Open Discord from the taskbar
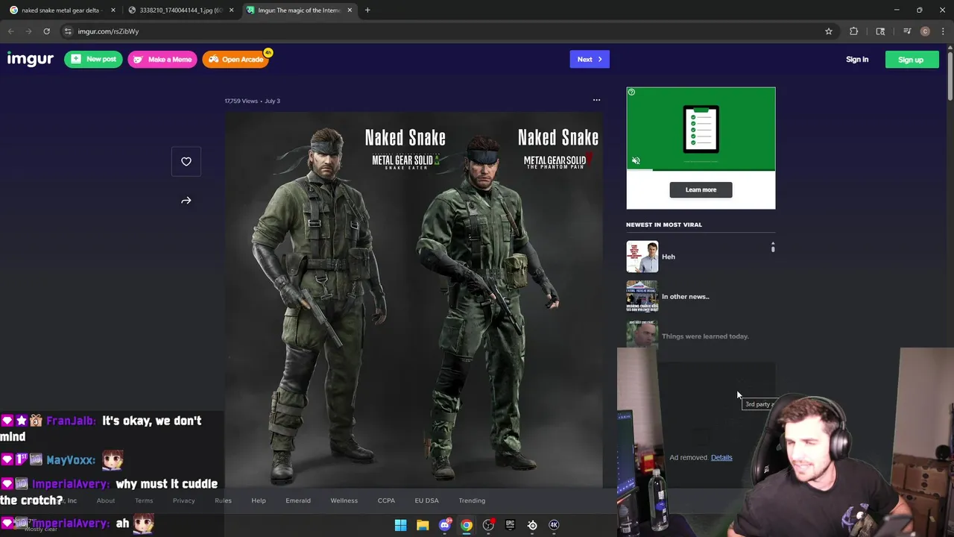The width and height of the screenshot is (954, 537). tap(445, 525)
